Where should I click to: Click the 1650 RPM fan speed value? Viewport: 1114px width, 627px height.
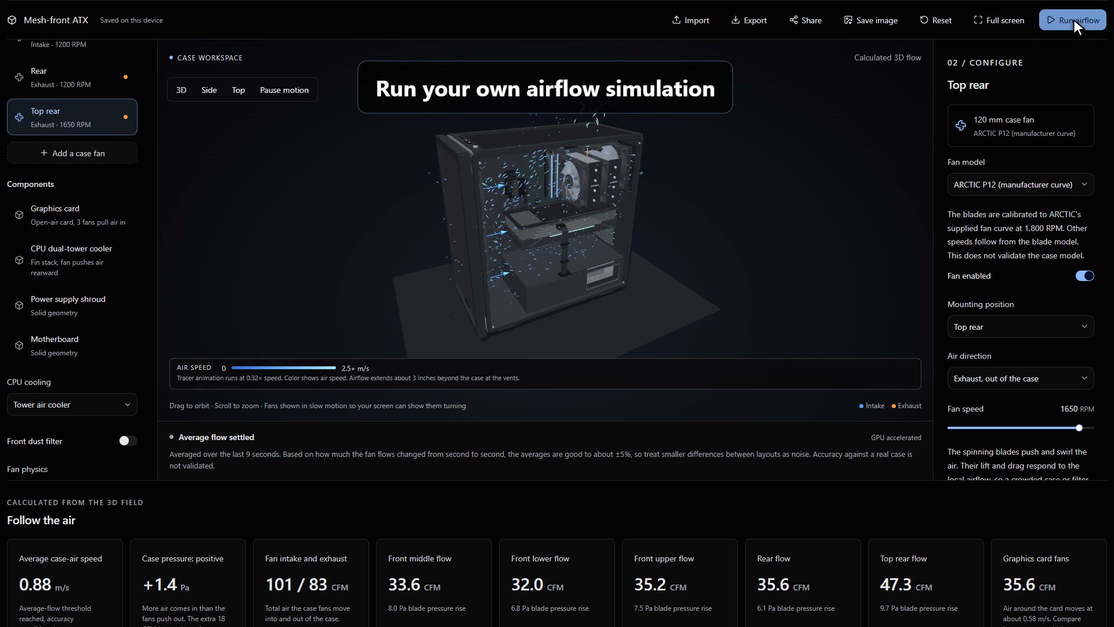point(1077,409)
